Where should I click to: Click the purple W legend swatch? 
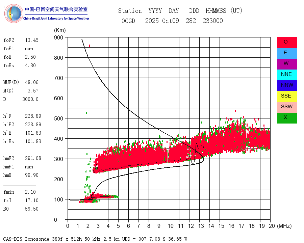pyautogui.click(x=287, y=64)
